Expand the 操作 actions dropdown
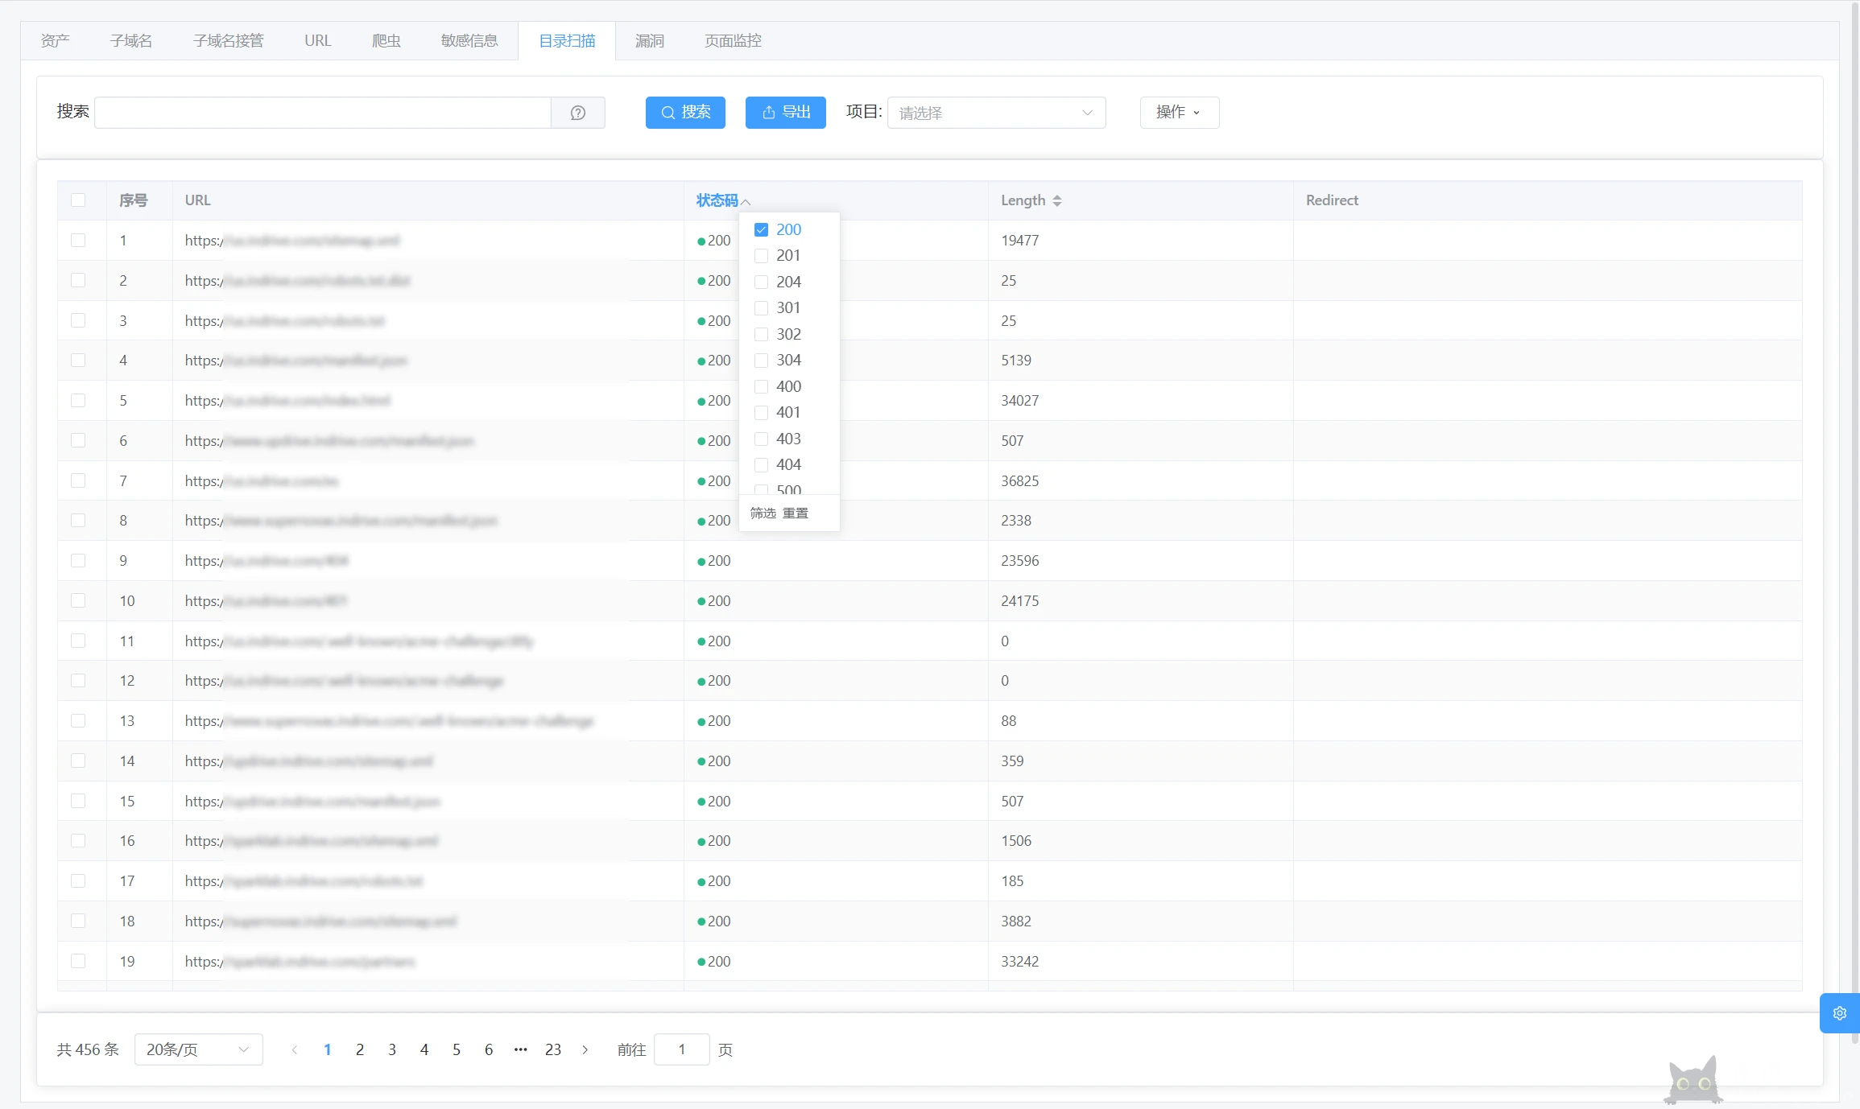1860x1109 pixels. pos(1179,113)
